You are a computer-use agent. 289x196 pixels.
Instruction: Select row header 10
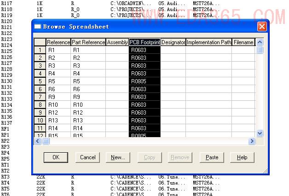coord(40,120)
